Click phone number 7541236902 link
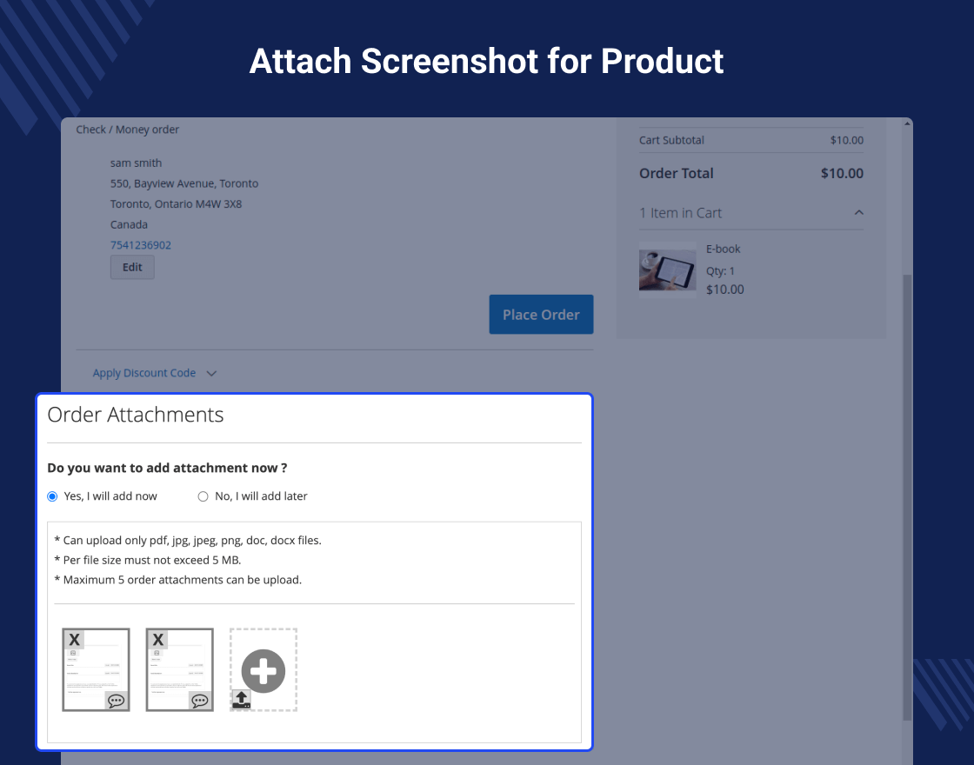 [140, 245]
